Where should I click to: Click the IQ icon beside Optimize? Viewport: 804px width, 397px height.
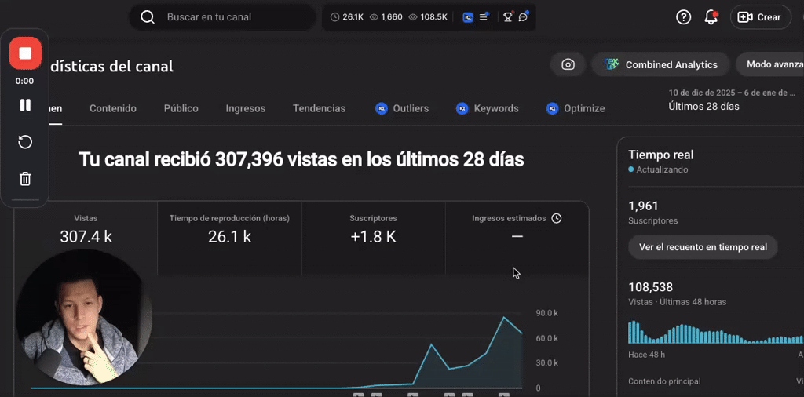click(552, 108)
